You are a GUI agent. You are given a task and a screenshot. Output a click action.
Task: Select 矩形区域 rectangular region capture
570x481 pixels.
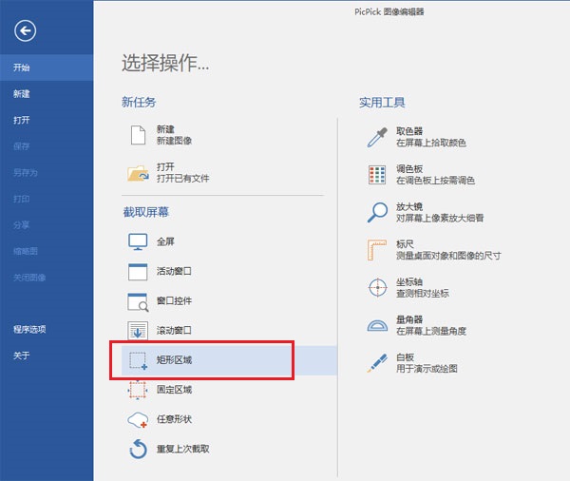coord(174,360)
